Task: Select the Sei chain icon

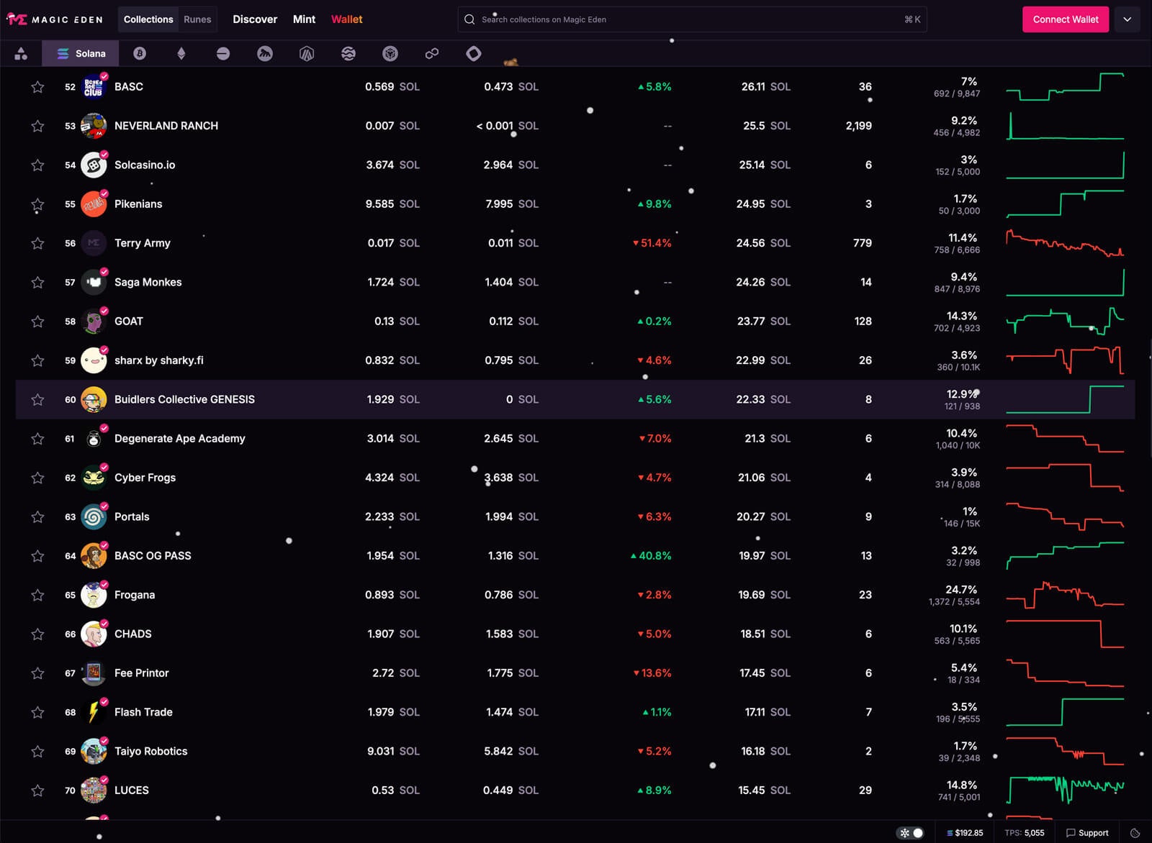Action: (x=348, y=53)
